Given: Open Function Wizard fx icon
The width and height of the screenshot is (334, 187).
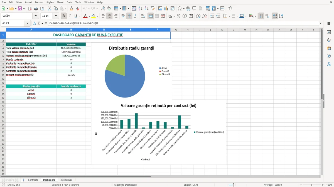Looking at the screenshot, I should pos(35,24).
